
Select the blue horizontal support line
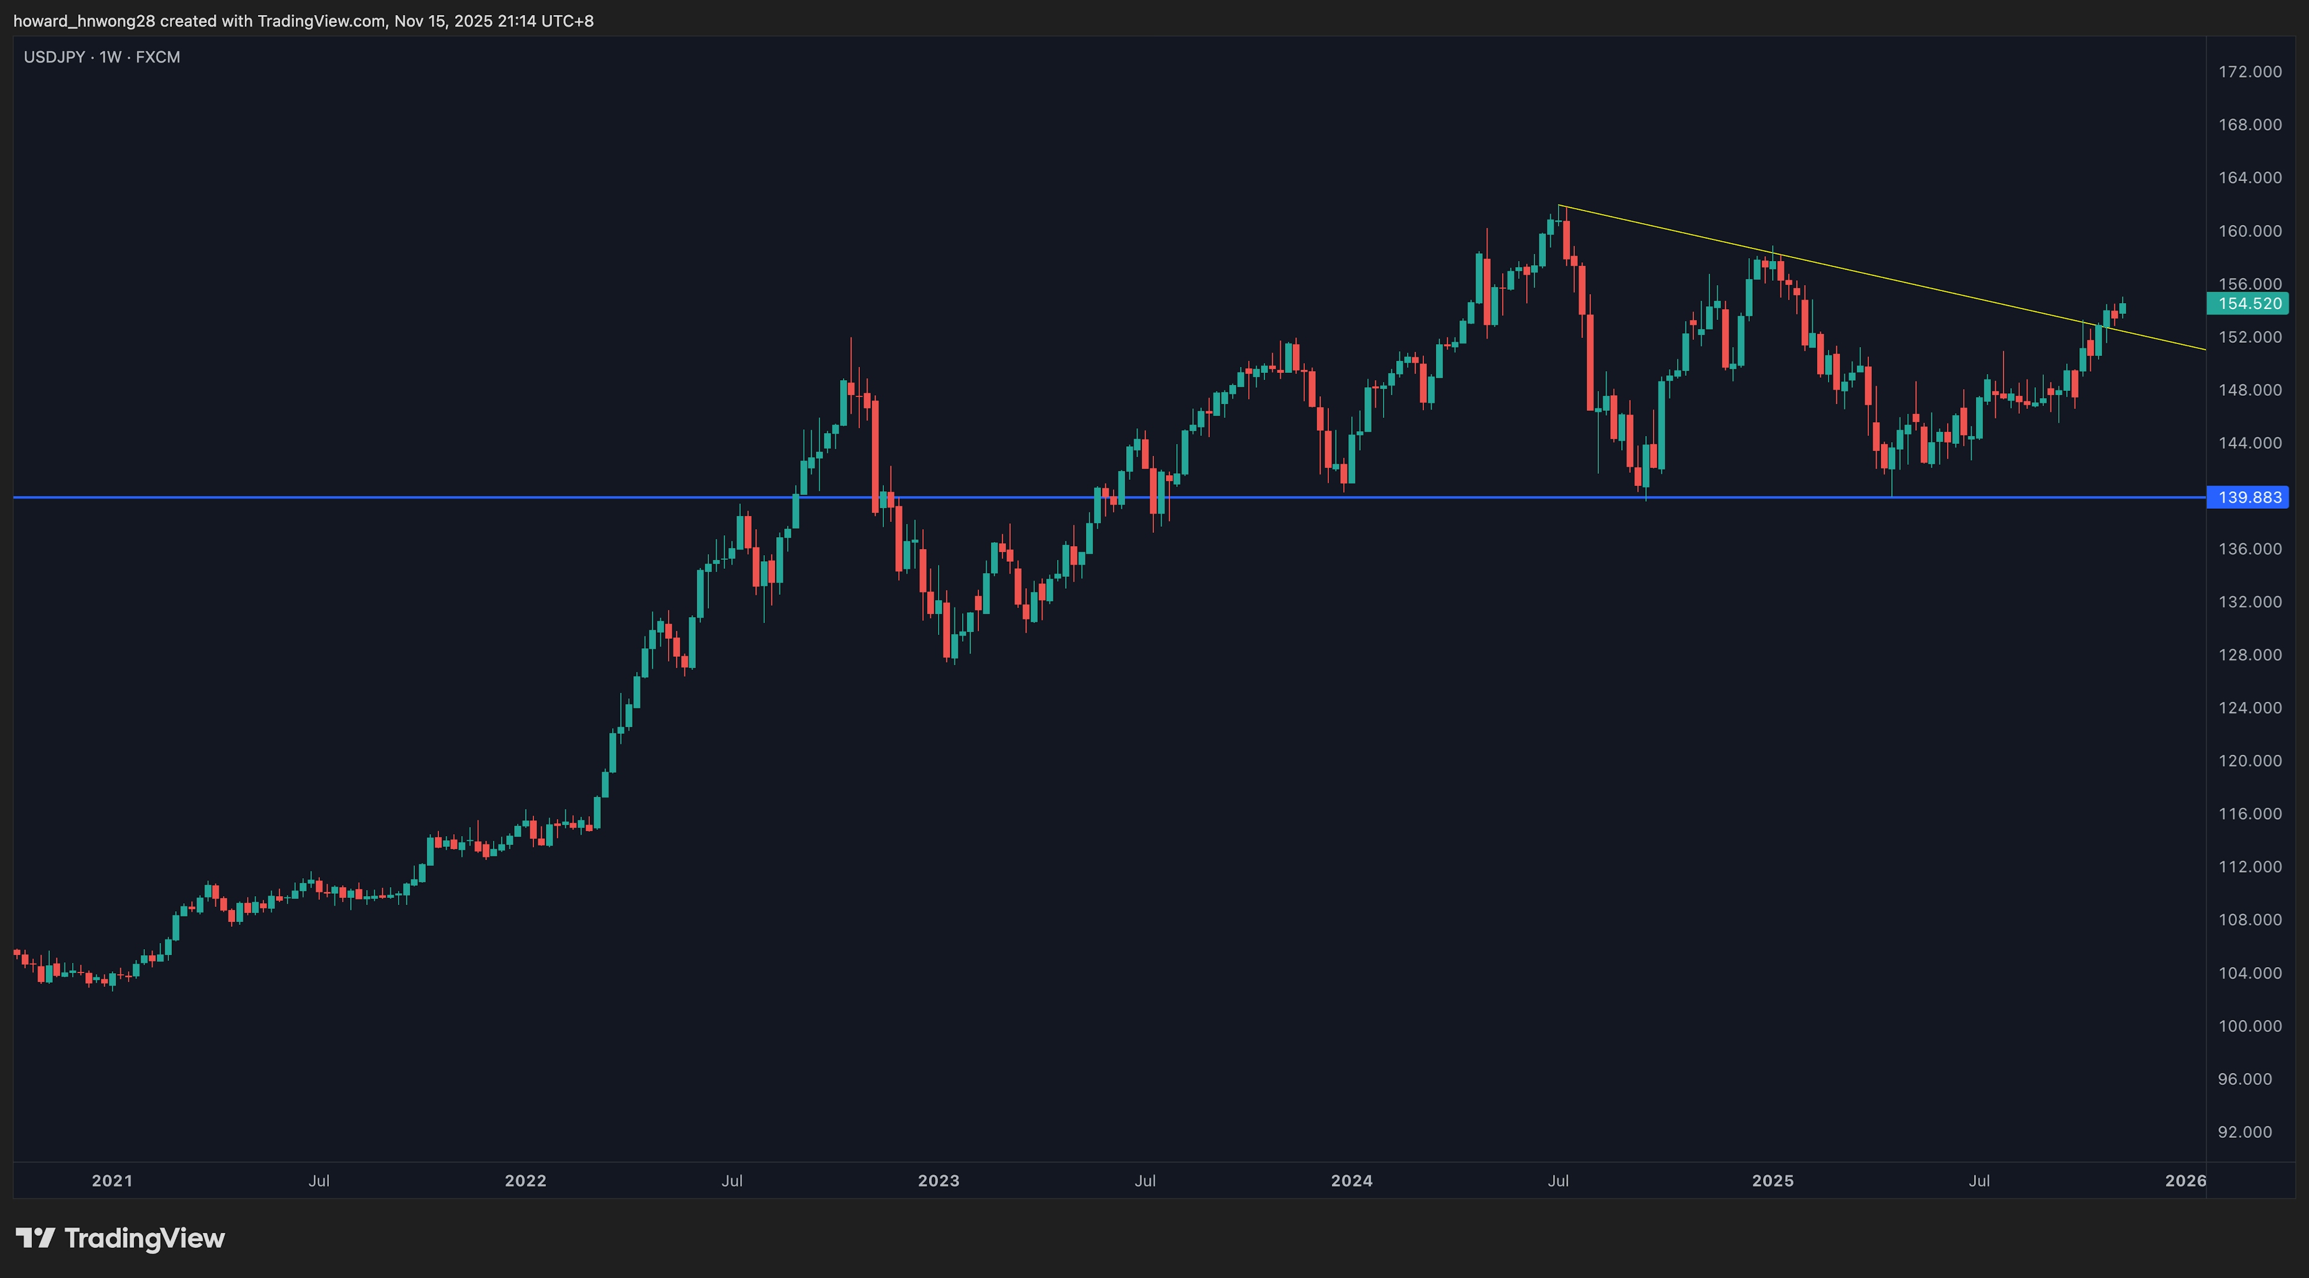click(x=538, y=497)
